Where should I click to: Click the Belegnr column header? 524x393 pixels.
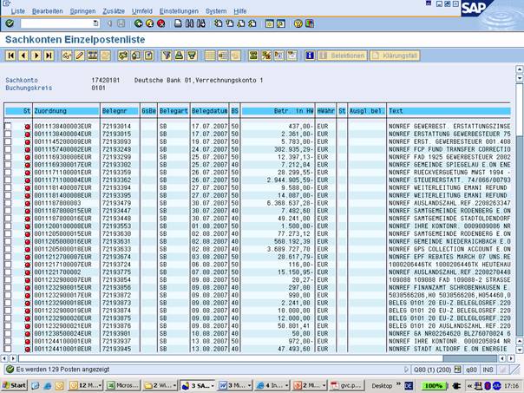120,111
